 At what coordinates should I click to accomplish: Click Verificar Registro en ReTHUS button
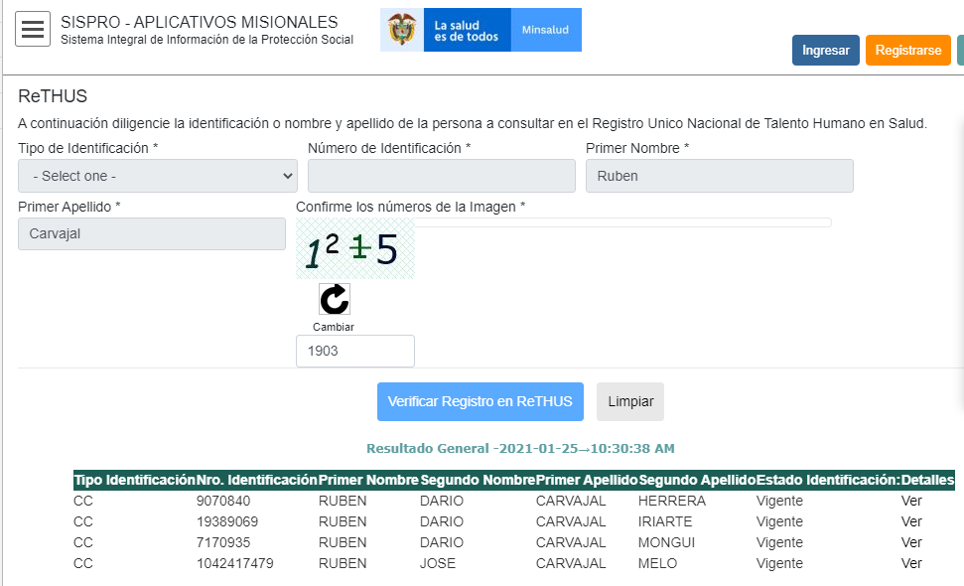481,401
